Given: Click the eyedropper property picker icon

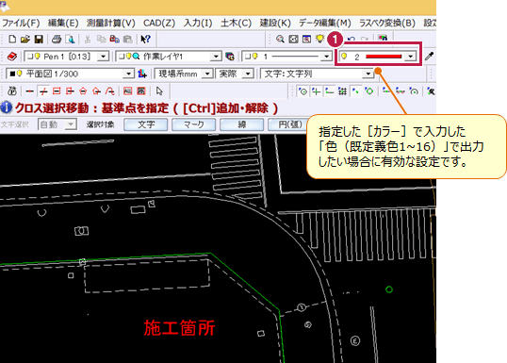Looking at the screenshot, I should (x=429, y=57).
